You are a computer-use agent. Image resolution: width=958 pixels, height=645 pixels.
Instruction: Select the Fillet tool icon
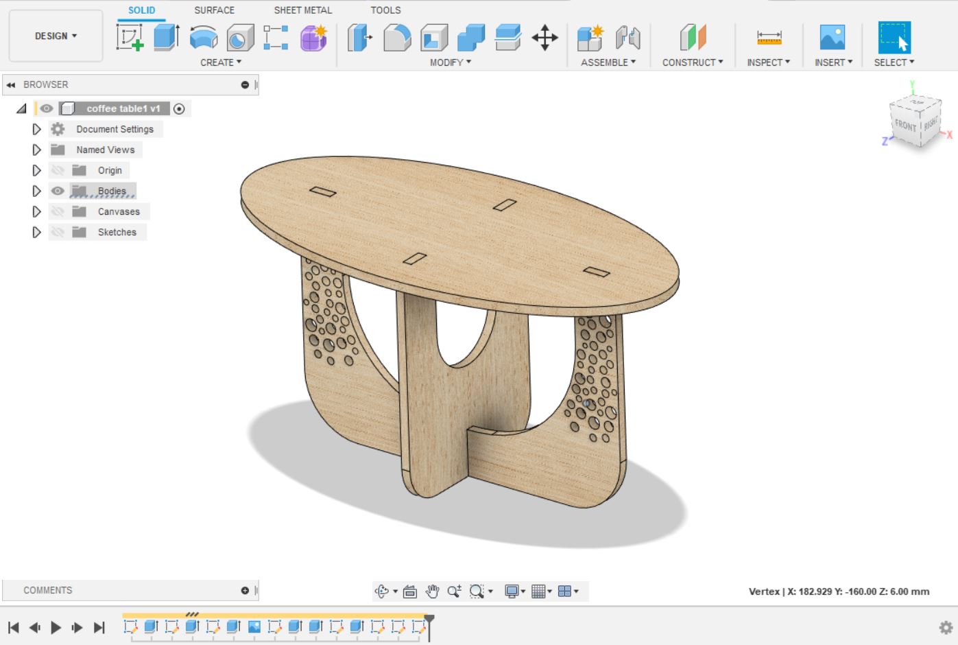point(396,37)
